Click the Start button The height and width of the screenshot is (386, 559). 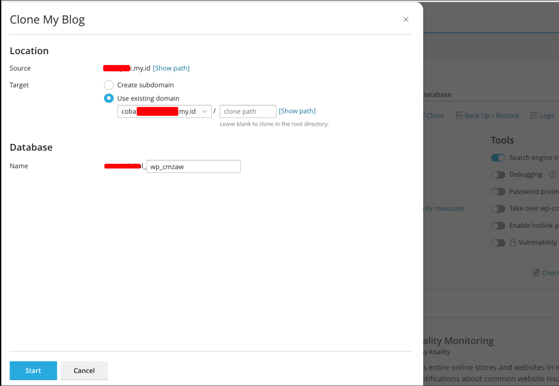coord(33,371)
